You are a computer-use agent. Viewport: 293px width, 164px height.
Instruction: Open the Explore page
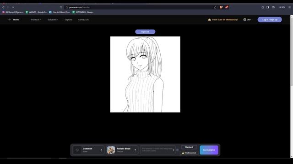coord(68,20)
